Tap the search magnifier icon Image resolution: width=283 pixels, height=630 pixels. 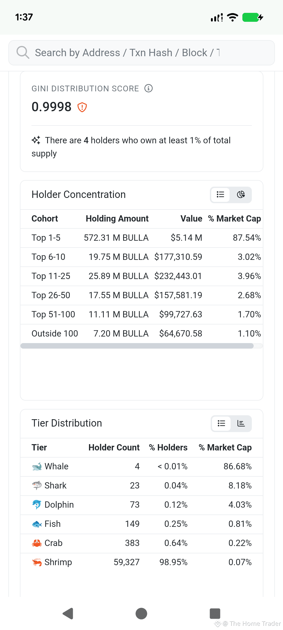(23, 52)
